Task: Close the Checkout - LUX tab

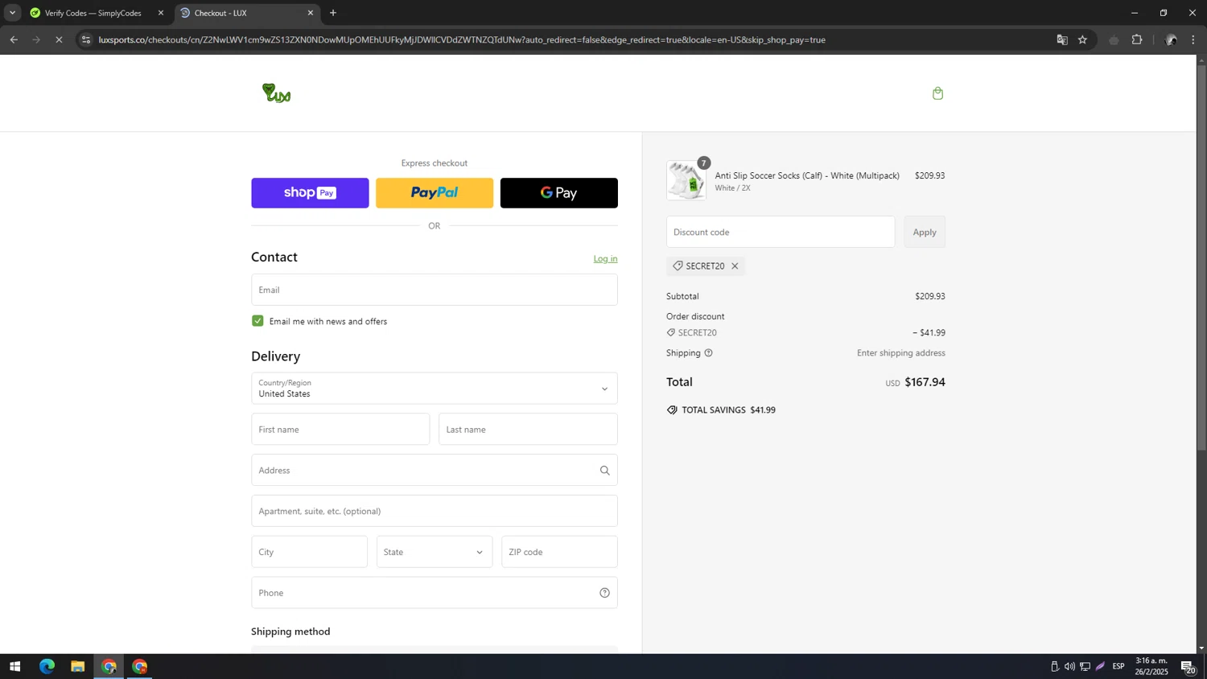Action: (311, 13)
